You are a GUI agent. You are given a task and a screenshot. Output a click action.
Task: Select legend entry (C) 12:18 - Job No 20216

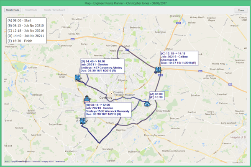coord(26,31)
